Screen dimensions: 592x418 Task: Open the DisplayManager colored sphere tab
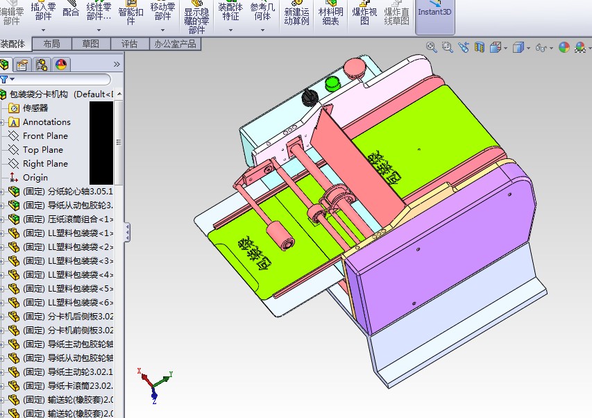tap(61, 65)
